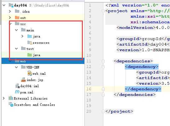Click fold end marker at line 16
170x126 pixels.
pos(103,89)
